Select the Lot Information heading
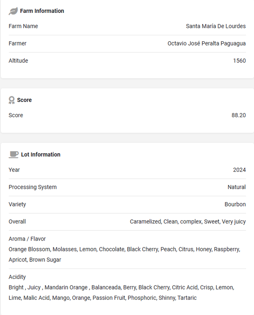Screen dimensions: 254x315 pyautogui.click(x=41, y=155)
